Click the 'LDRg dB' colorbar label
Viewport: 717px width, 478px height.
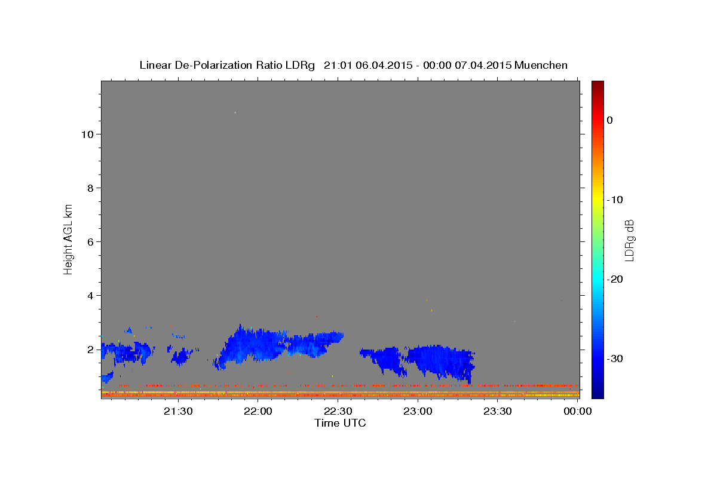pyautogui.click(x=629, y=240)
